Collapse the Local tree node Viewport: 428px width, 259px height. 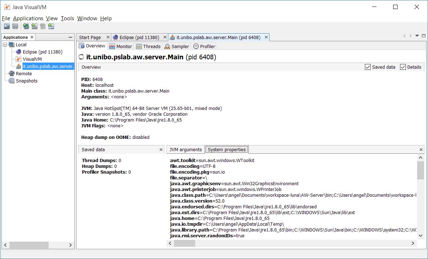click(5, 44)
